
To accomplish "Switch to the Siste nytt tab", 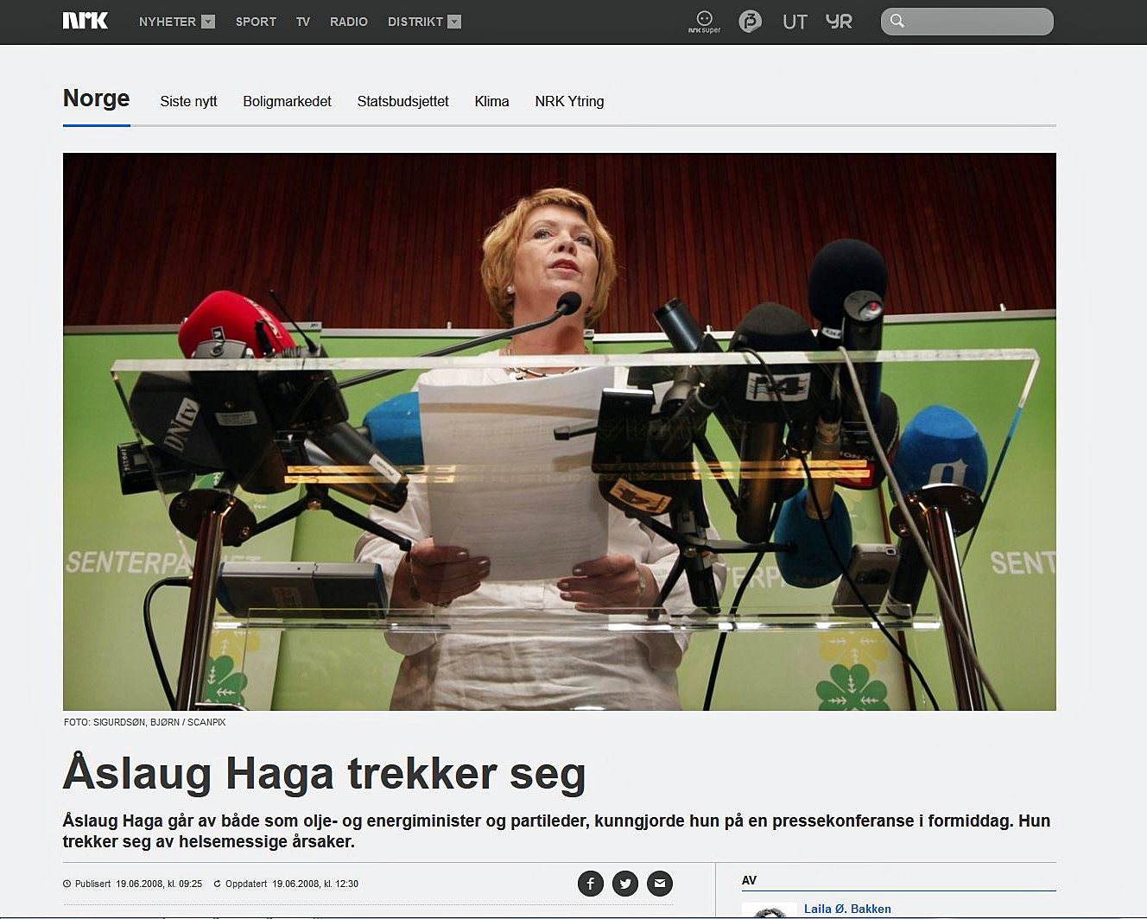I will (188, 102).
